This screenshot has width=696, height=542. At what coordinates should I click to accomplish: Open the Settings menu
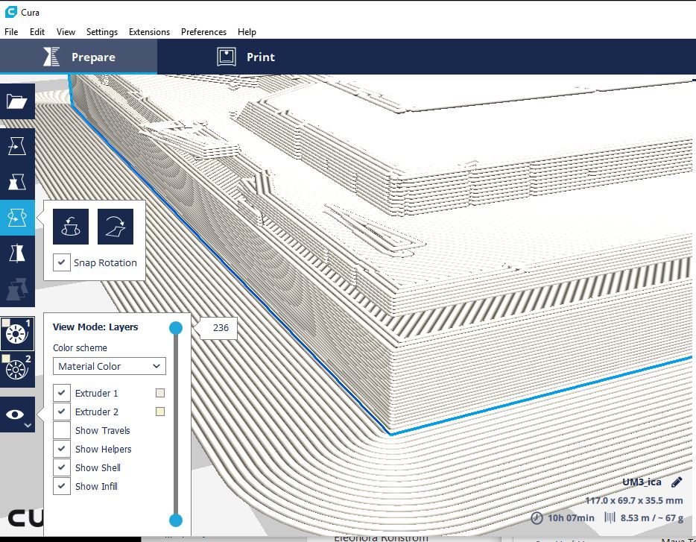click(102, 32)
